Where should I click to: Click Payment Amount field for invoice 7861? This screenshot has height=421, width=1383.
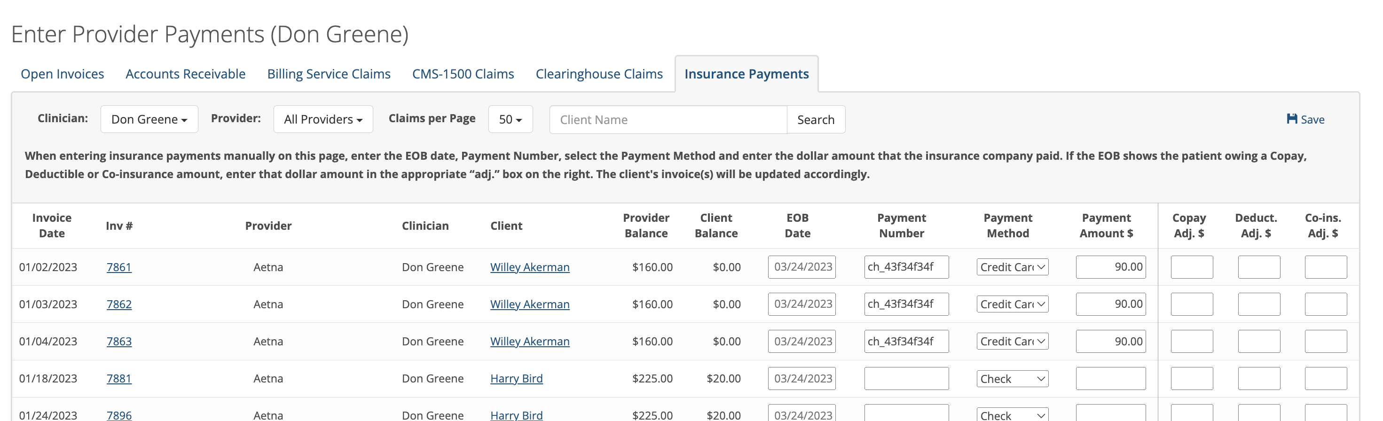(x=1111, y=267)
